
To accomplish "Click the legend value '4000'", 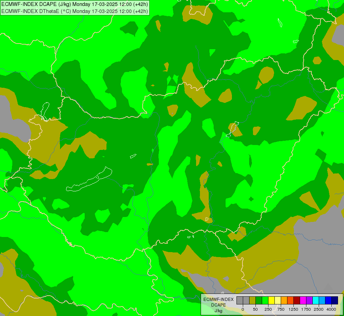I will point(331,309).
